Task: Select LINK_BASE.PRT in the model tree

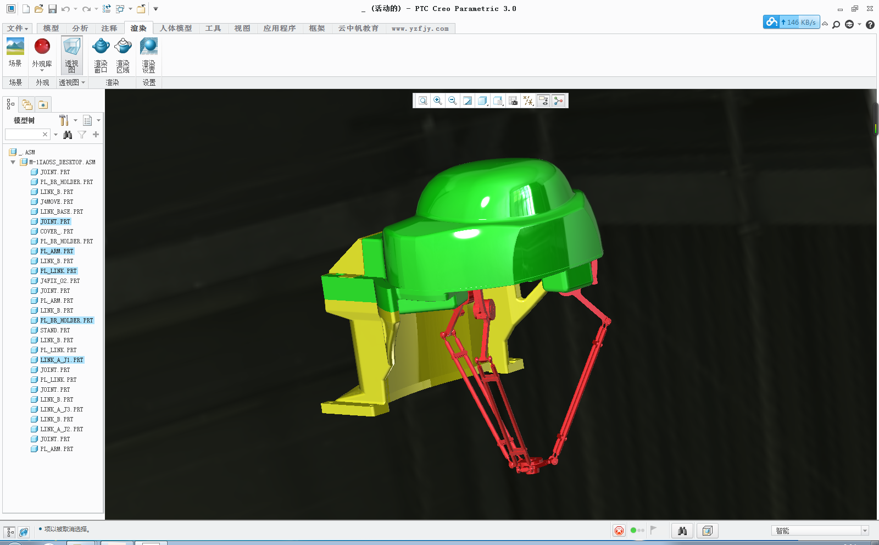Action: coord(62,212)
